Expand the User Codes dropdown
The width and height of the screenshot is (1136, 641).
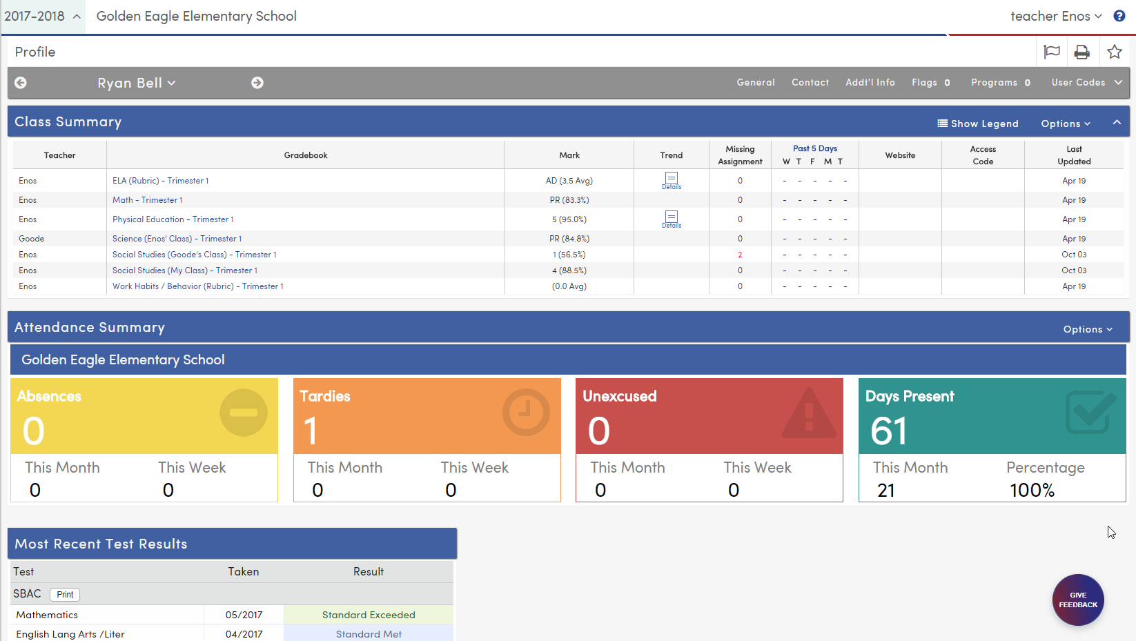coord(1086,83)
